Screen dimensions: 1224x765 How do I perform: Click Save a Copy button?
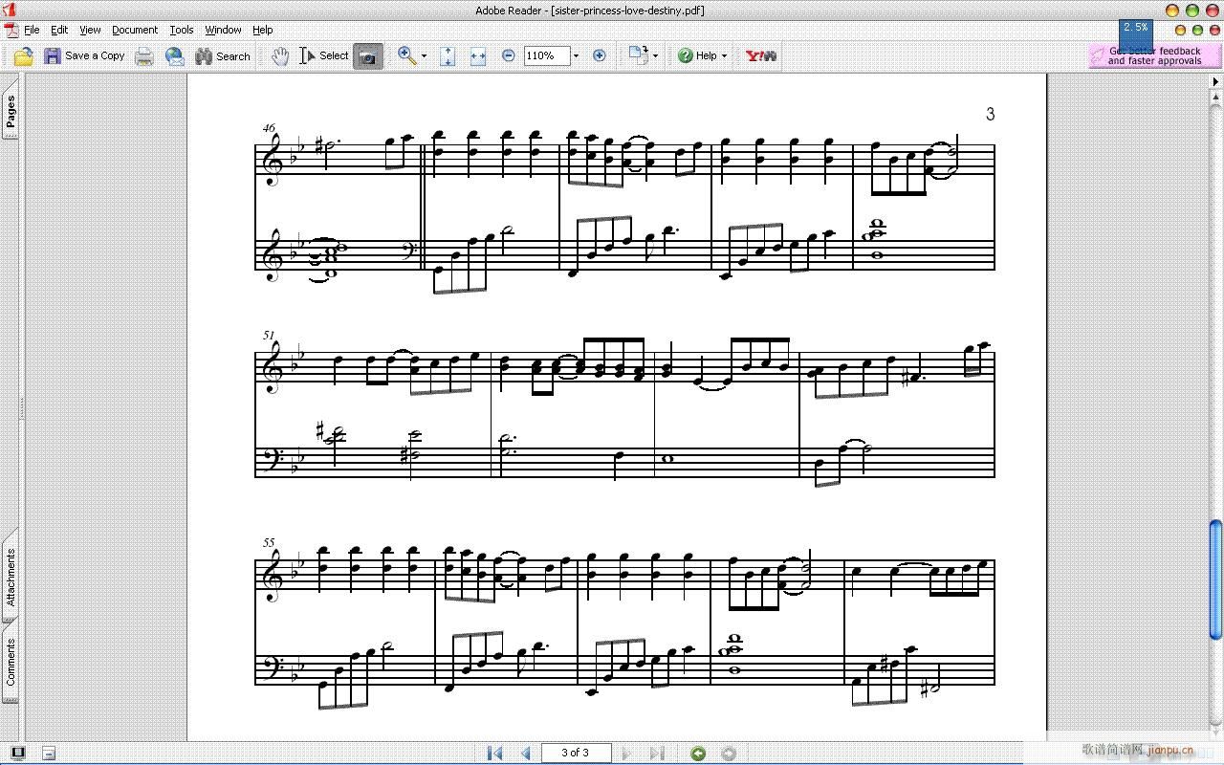click(84, 56)
